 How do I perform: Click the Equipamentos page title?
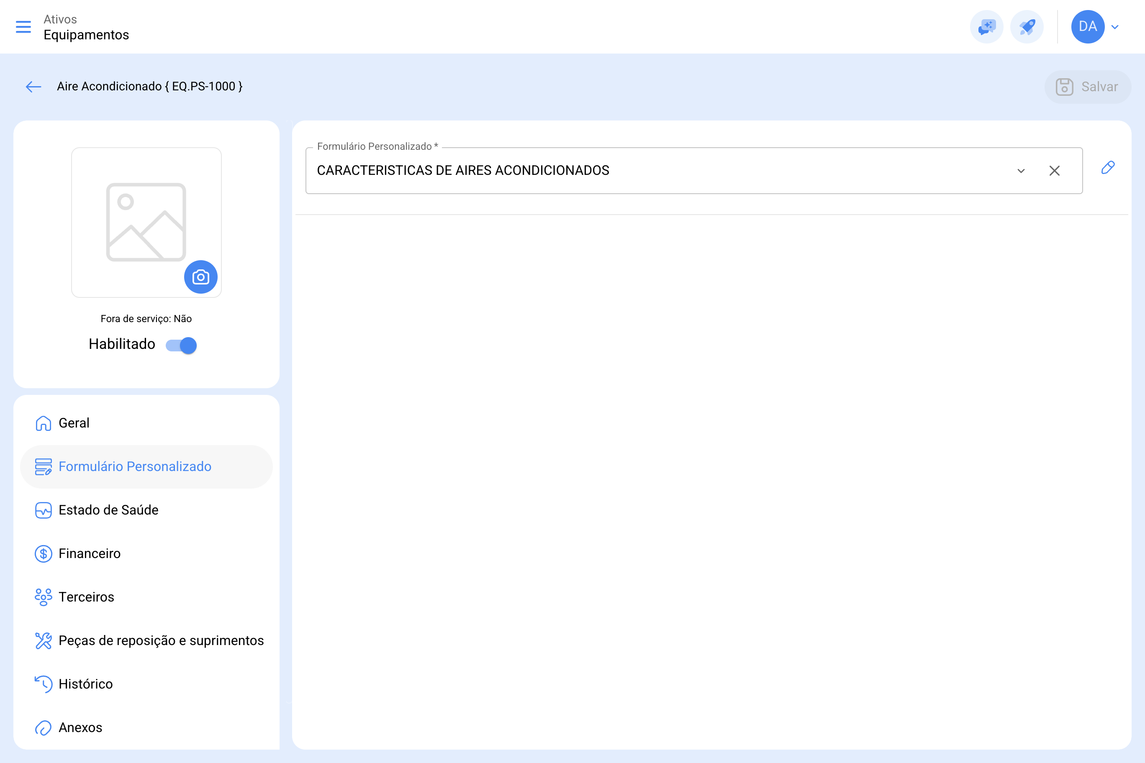click(x=86, y=35)
